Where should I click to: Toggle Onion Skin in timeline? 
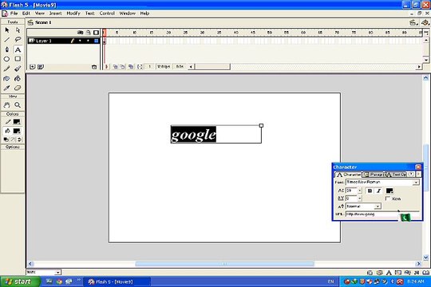click(116, 66)
